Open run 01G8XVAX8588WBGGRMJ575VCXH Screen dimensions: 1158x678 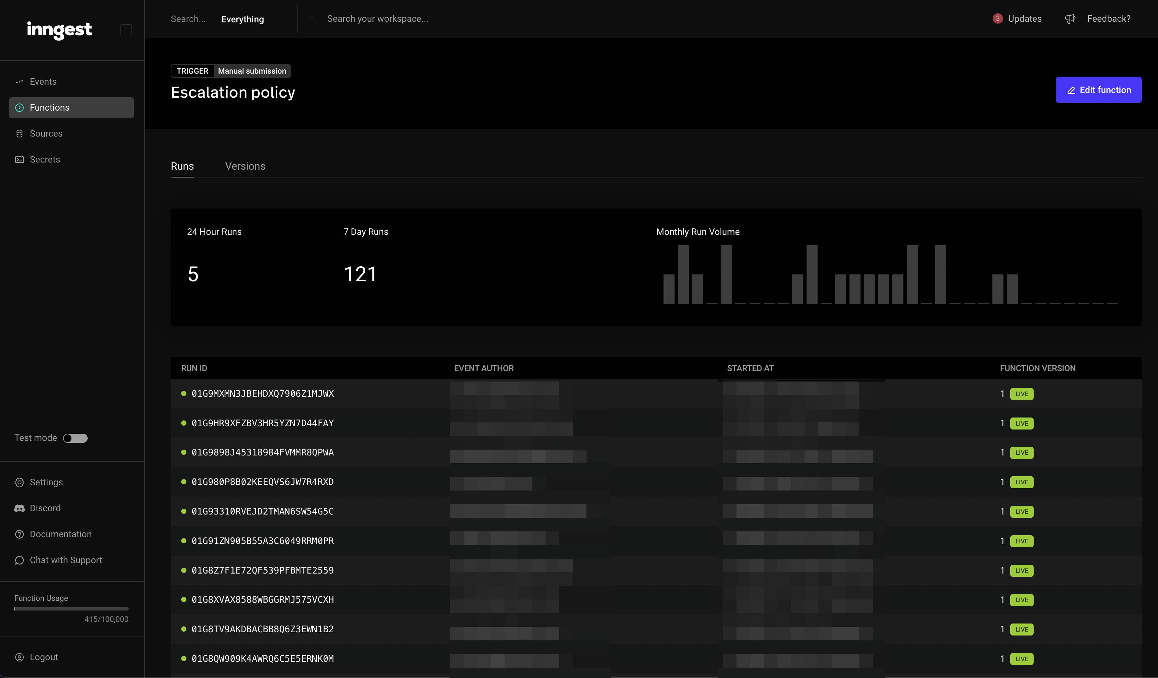coord(262,599)
